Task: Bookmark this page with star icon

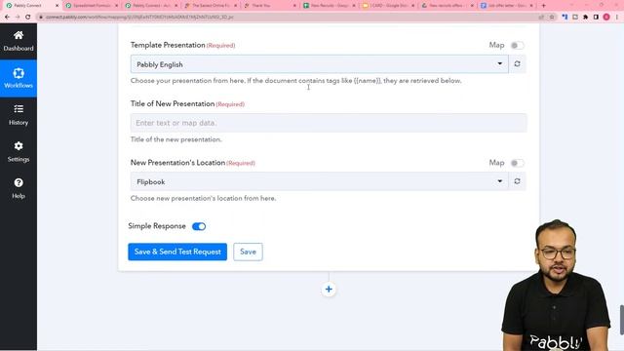Action: click(x=552, y=18)
